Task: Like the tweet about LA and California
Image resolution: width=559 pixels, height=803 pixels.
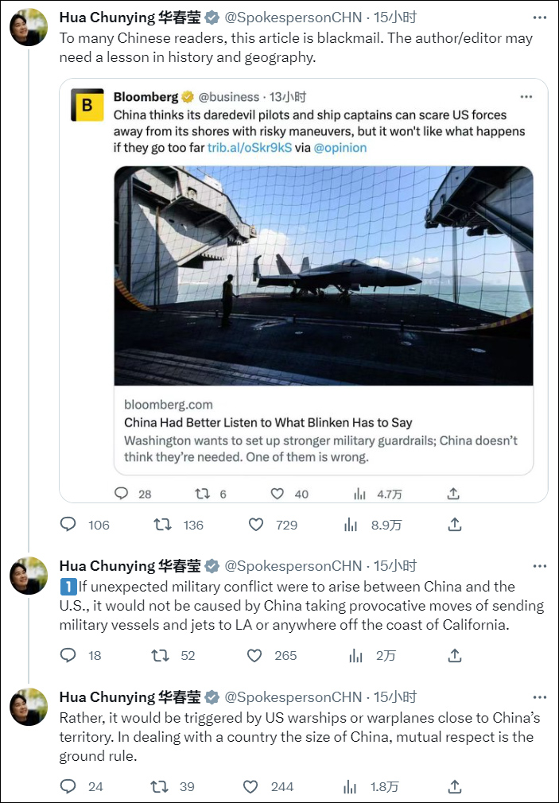Action: coord(256,656)
